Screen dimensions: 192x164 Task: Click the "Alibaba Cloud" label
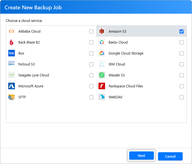pos(29,31)
